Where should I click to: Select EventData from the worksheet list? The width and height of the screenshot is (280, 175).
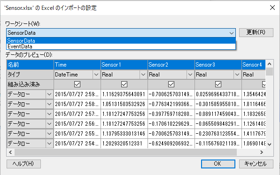point(121,46)
